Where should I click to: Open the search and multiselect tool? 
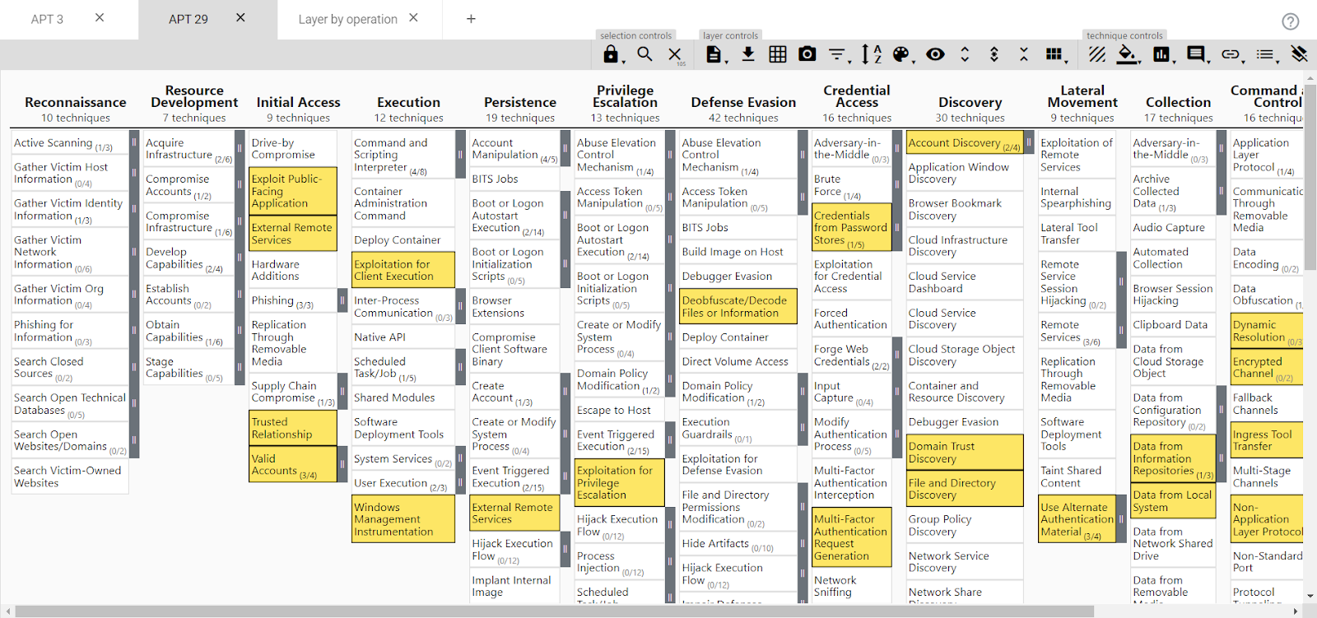pyautogui.click(x=645, y=54)
